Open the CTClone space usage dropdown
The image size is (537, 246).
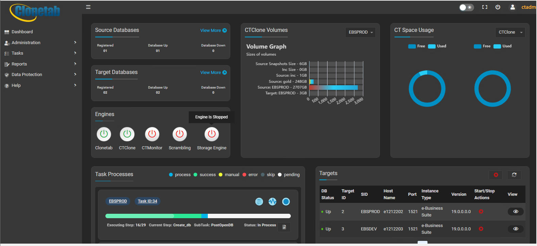tap(510, 32)
